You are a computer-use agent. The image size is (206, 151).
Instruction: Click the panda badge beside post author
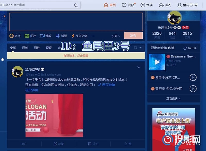(42, 69)
